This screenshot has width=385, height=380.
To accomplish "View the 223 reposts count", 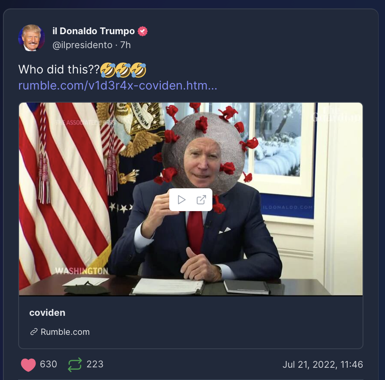I will click(95, 364).
